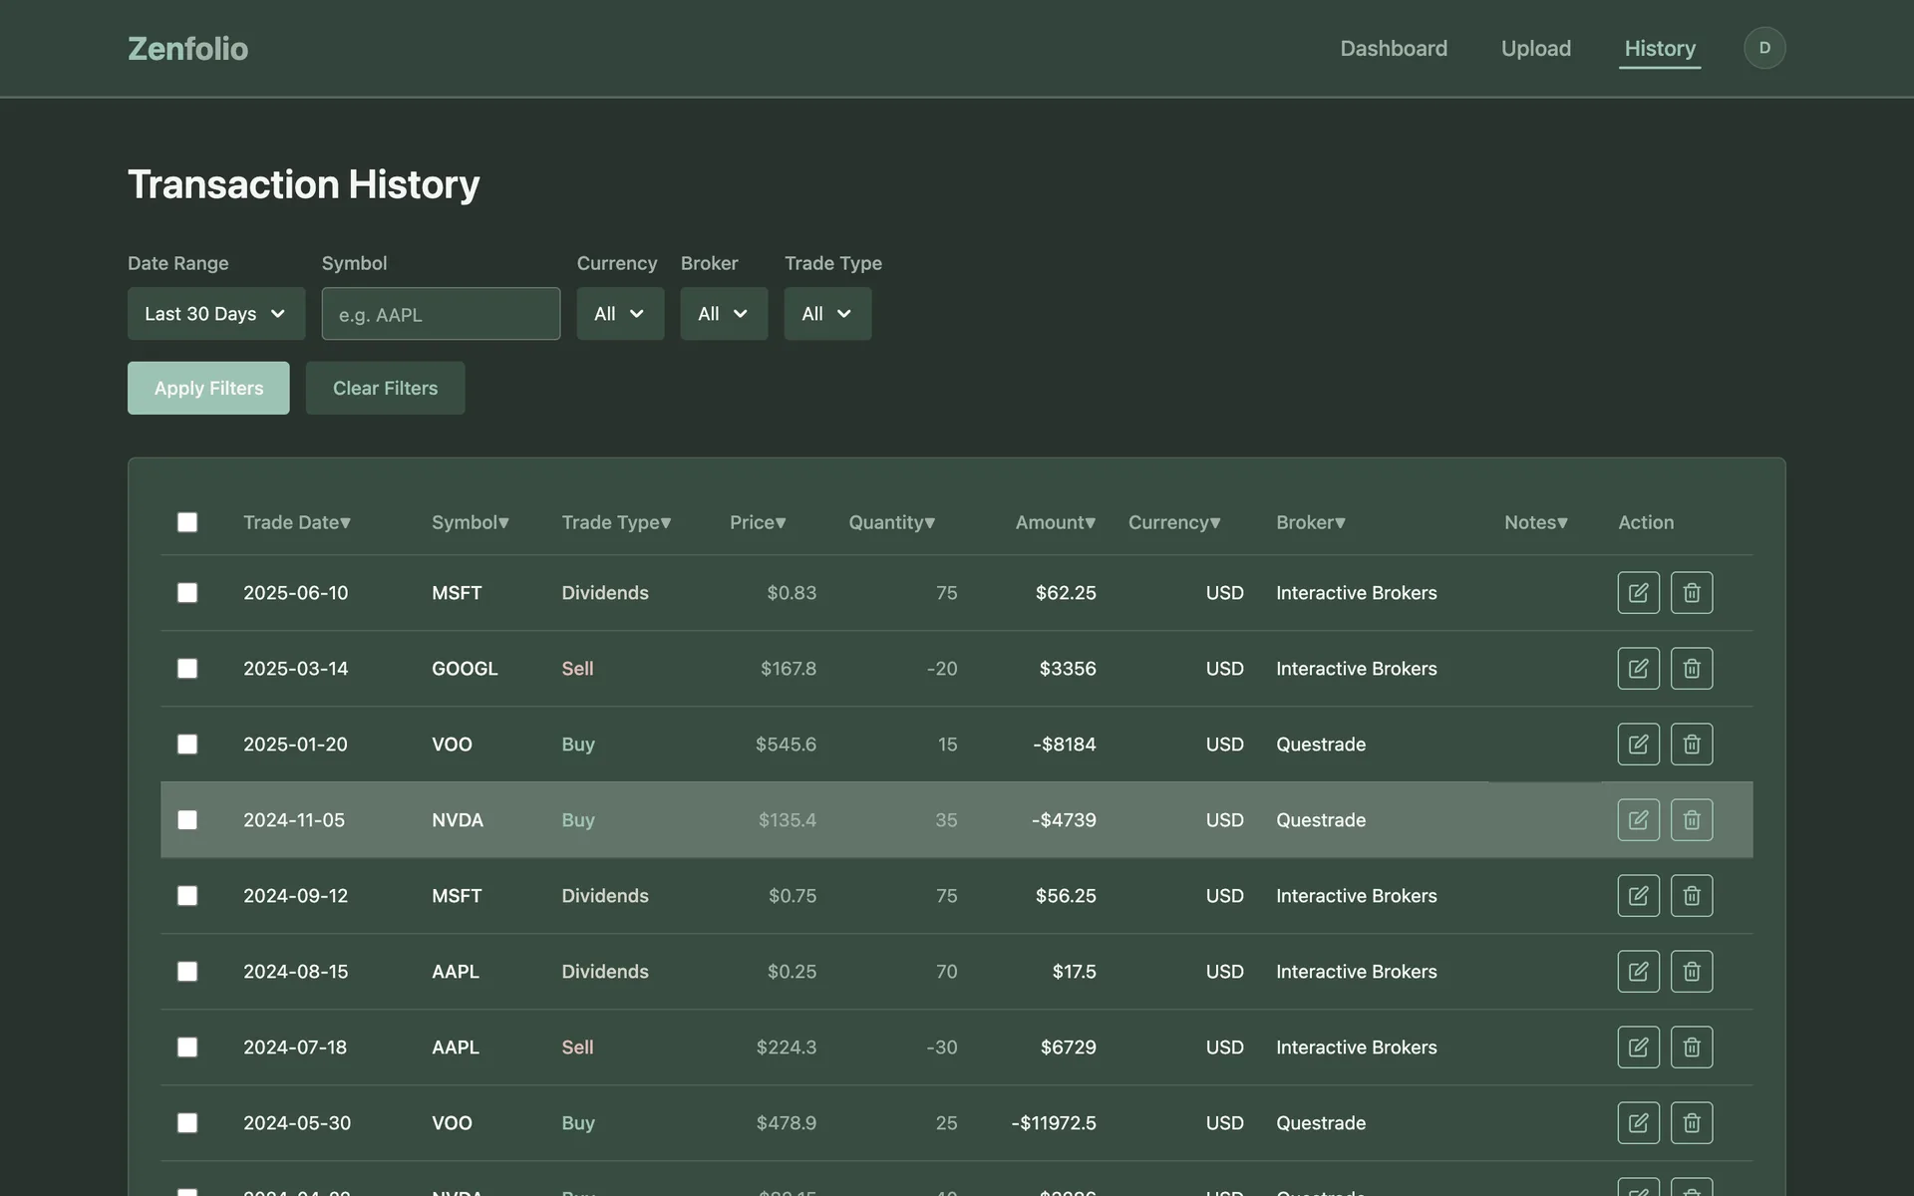This screenshot has height=1196, width=1914.
Task: Open the Currency filter dropdown
Action: click(x=620, y=314)
